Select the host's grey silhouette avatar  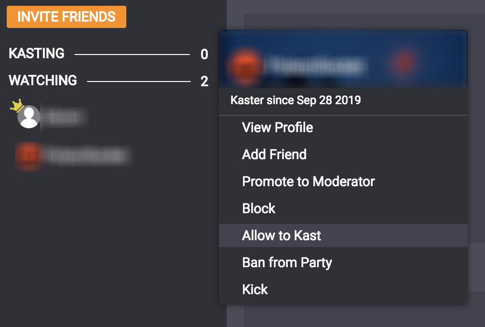point(29,117)
